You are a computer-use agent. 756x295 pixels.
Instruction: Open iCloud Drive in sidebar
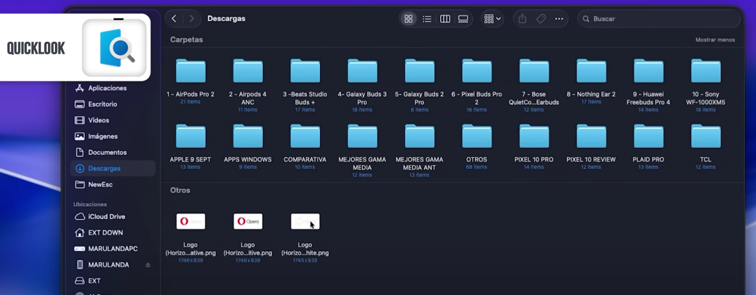click(106, 217)
